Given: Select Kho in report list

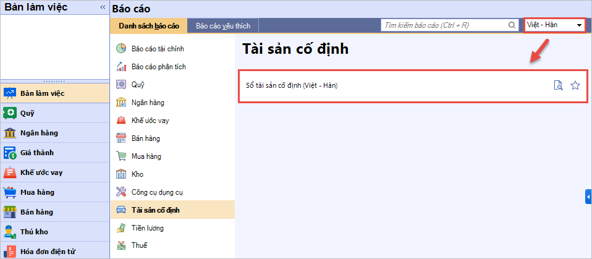Looking at the screenshot, I should point(137,174).
